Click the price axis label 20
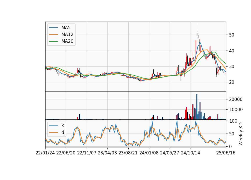The width and height of the screenshot is (251, 180). point(232,82)
